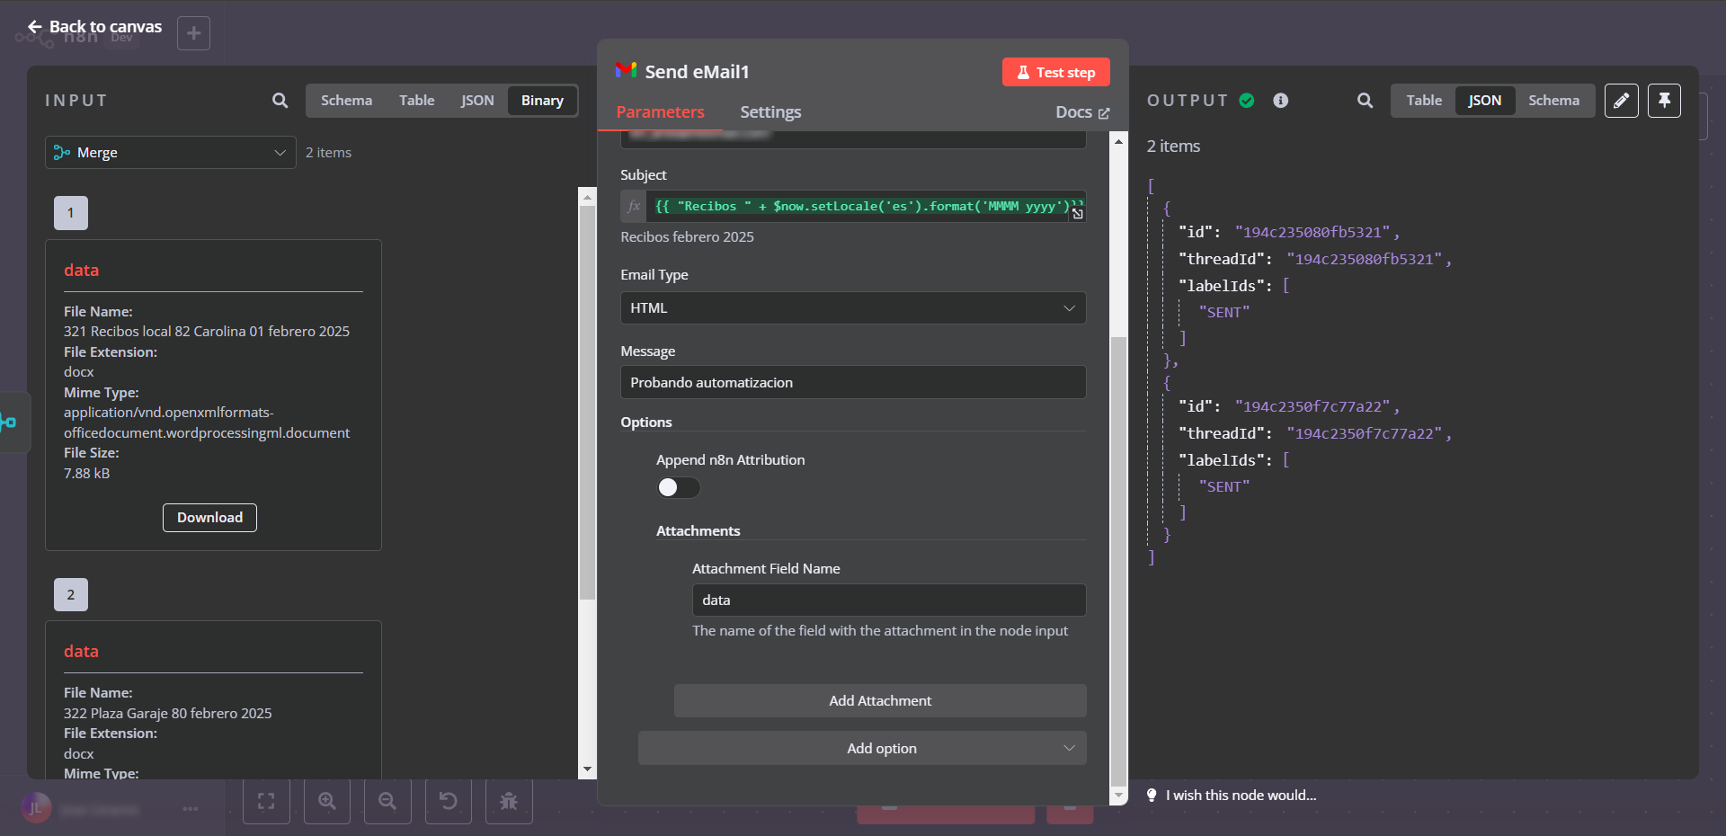Click the 'Recibos febrero 2025' subject preview
Viewport: 1726px width, 836px height.
tap(687, 237)
